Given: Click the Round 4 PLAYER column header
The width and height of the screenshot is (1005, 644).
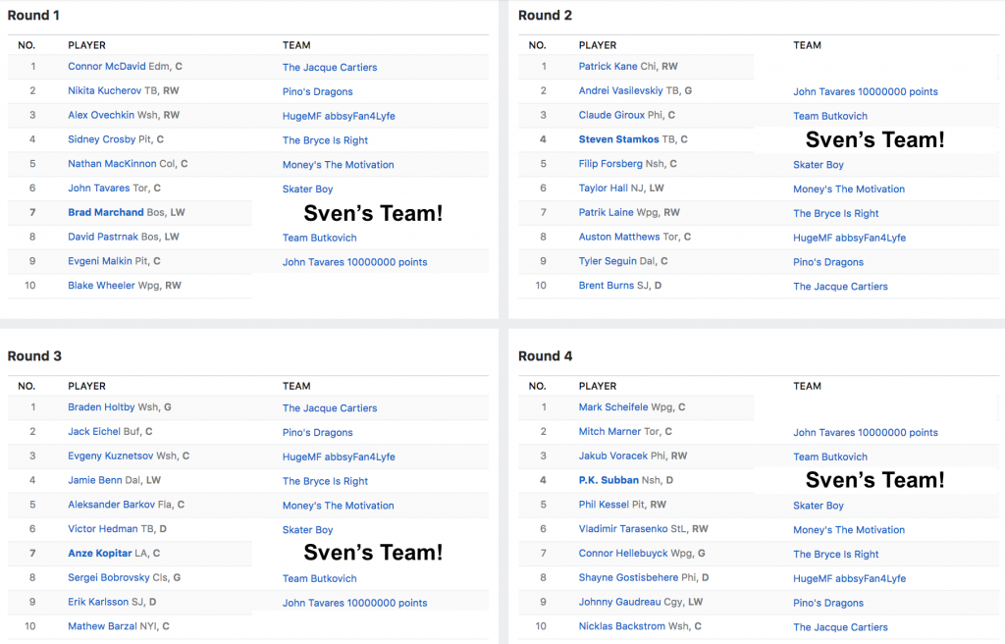Looking at the screenshot, I should pyautogui.click(x=598, y=386).
